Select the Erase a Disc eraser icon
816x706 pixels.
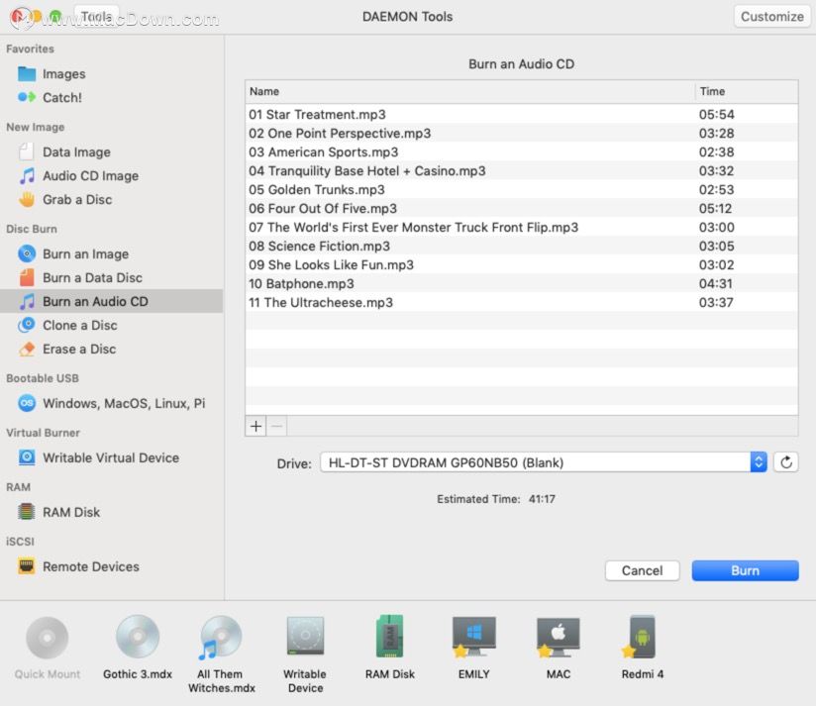click(x=27, y=350)
